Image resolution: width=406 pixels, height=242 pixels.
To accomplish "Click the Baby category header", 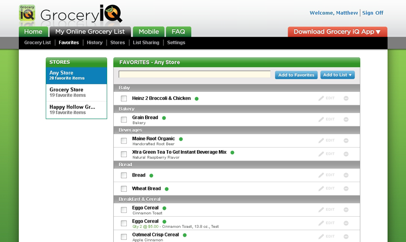I will pyautogui.click(x=236, y=88).
